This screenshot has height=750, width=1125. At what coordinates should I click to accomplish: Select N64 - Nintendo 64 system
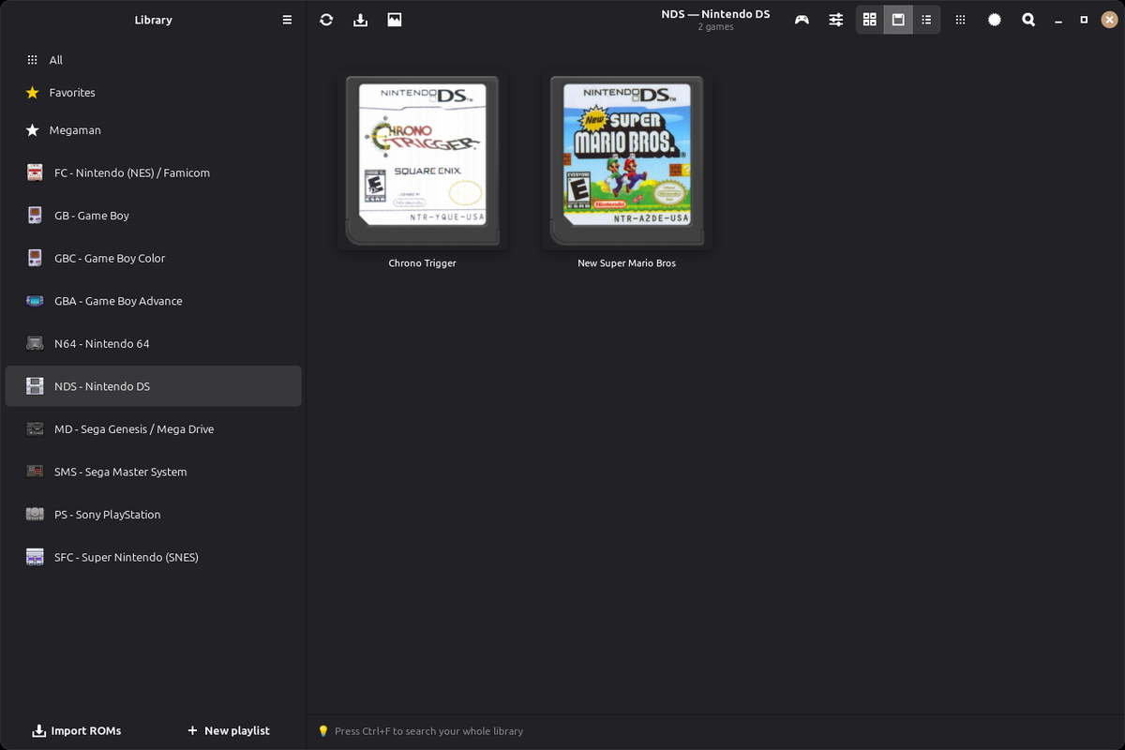click(153, 344)
